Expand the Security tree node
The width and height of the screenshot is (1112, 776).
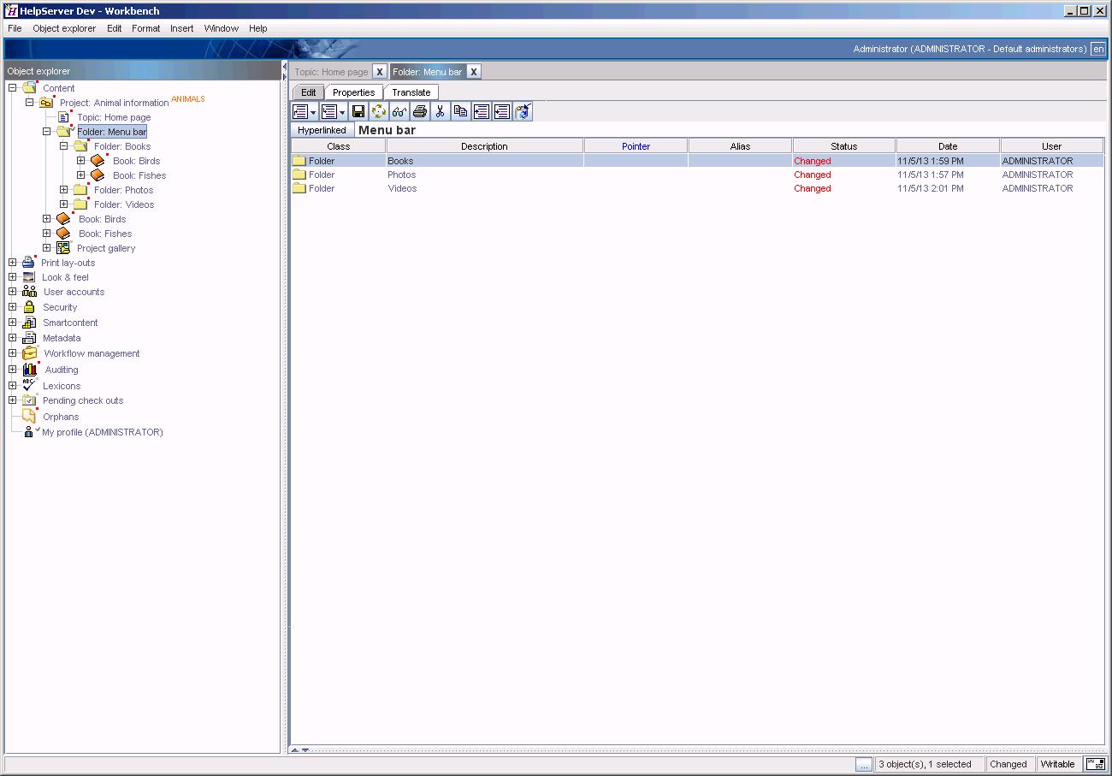[x=13, y=307]
